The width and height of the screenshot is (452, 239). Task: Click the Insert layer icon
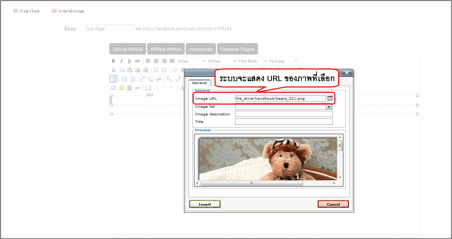point(148,88)
